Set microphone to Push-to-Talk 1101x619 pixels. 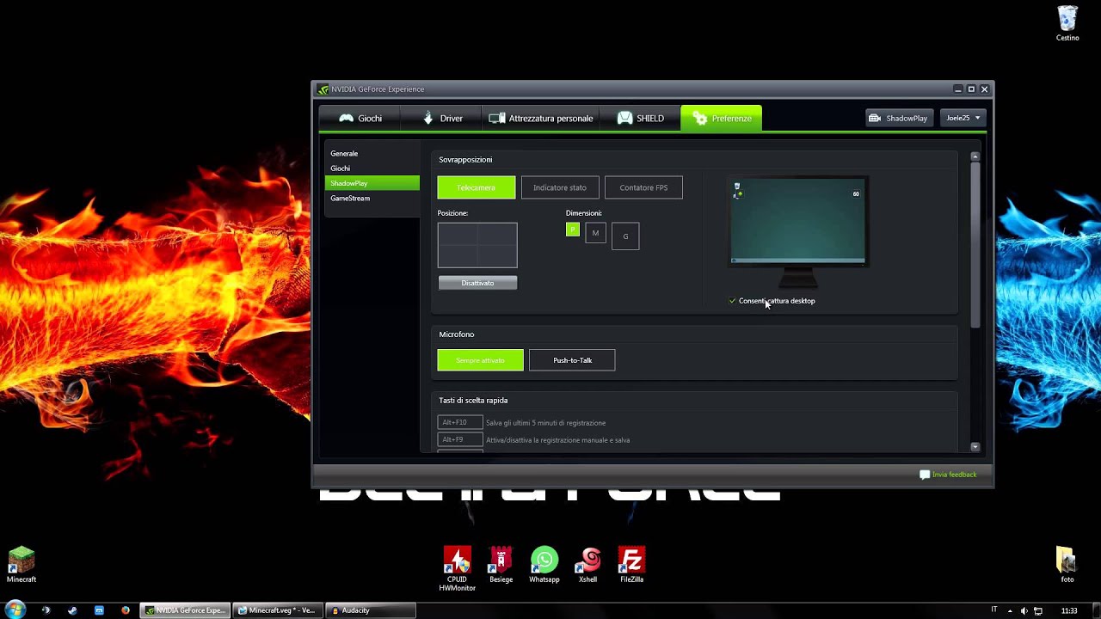(x=572, y=360)
